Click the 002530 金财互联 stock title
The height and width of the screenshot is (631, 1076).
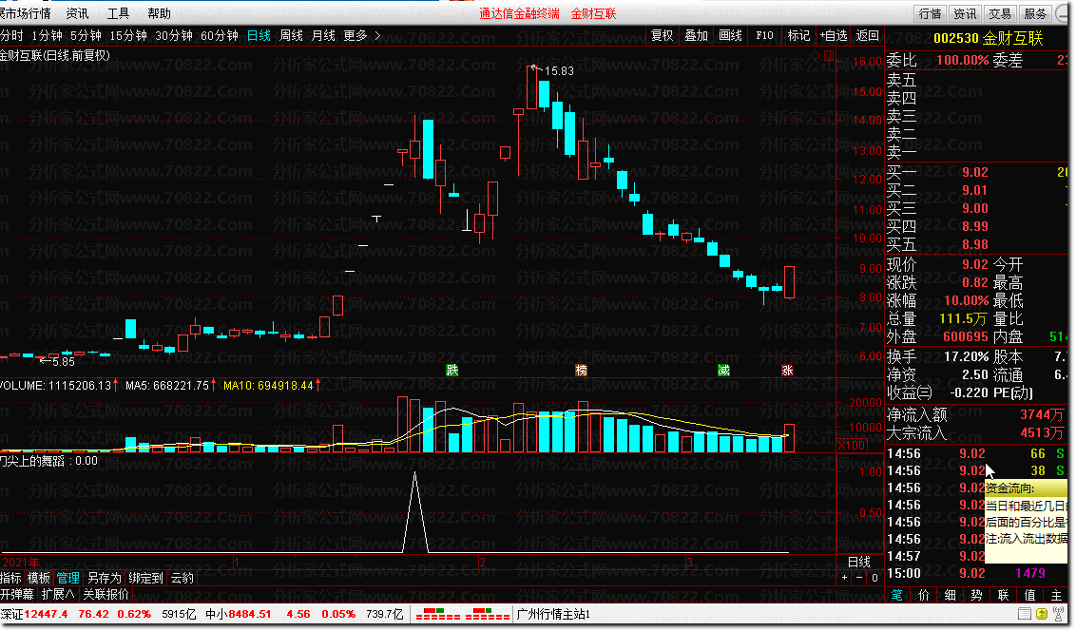[989, 38]
